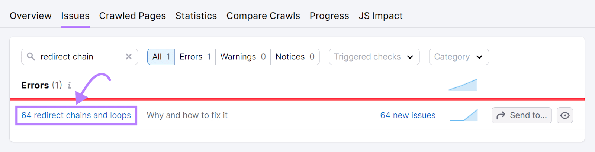Clear the redirect chain search text

[129, 57]
